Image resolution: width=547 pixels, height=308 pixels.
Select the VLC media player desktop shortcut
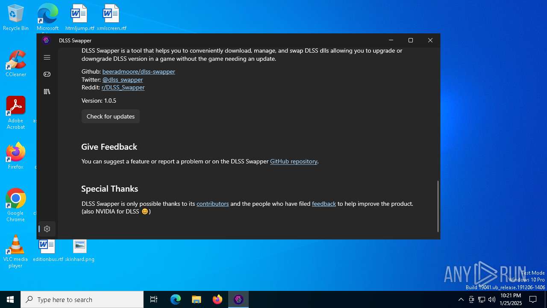pyautogui.click(x=15, y=252)
